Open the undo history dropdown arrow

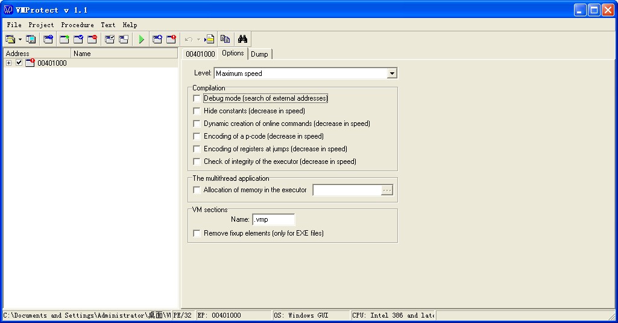(x=198, y=39)
